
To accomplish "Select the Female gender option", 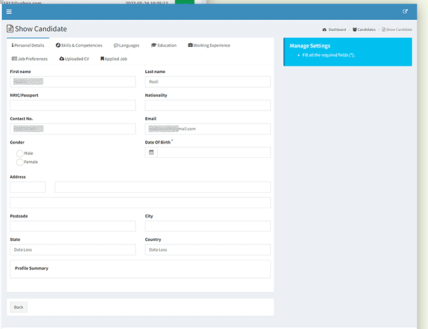I will coord(20,162).
